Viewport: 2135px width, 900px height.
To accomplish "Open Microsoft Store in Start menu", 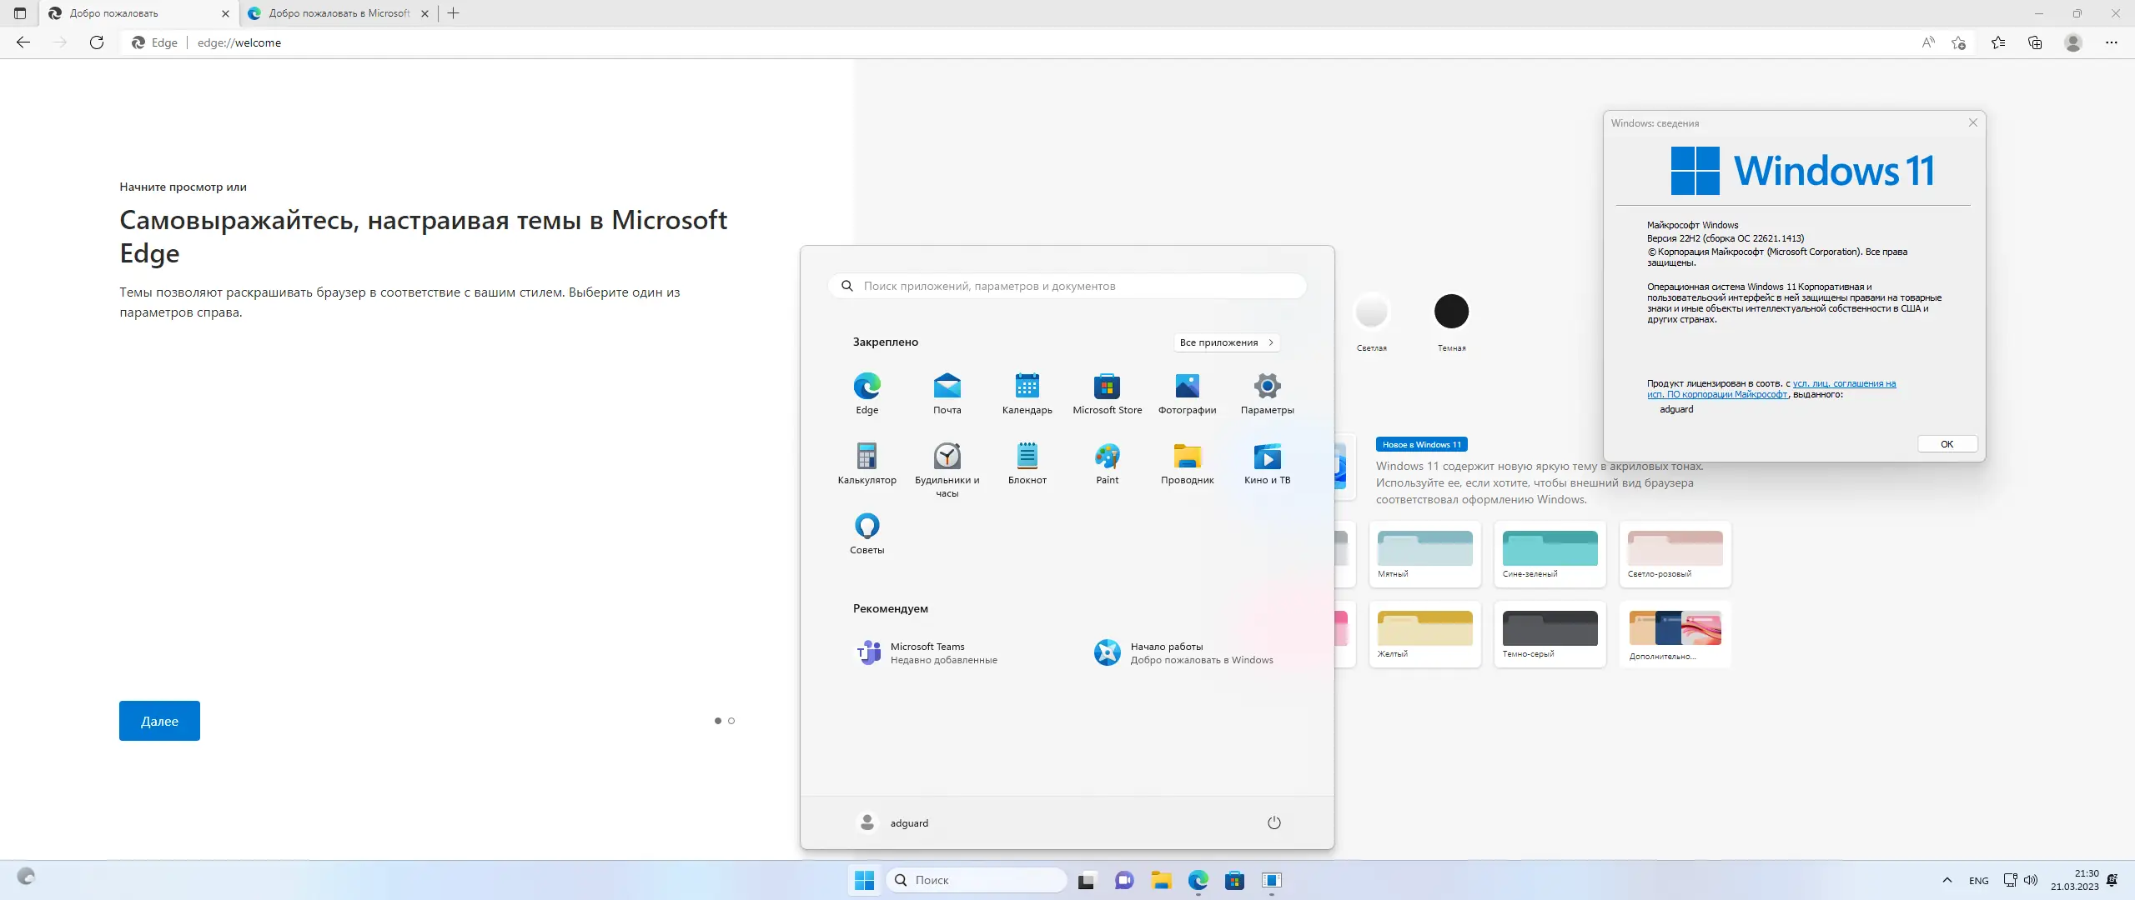I will click(1107, 387).
